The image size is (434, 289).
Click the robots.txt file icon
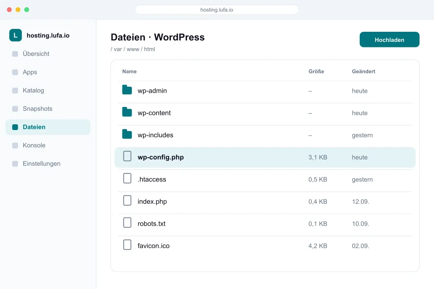pos(127,223)
